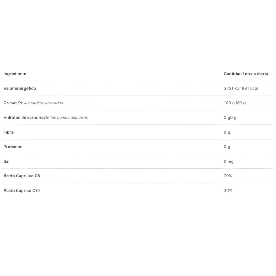This screenshot has height=276, width=276.
Task: Select the Ácido Caprílico C8 label
Action: coord(22,176)
